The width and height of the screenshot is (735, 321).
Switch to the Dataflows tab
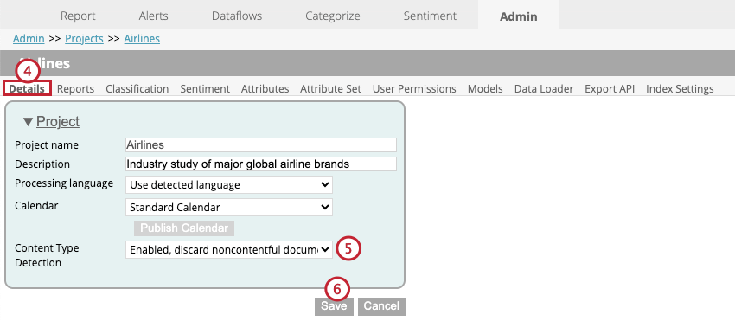pos(237,16)
